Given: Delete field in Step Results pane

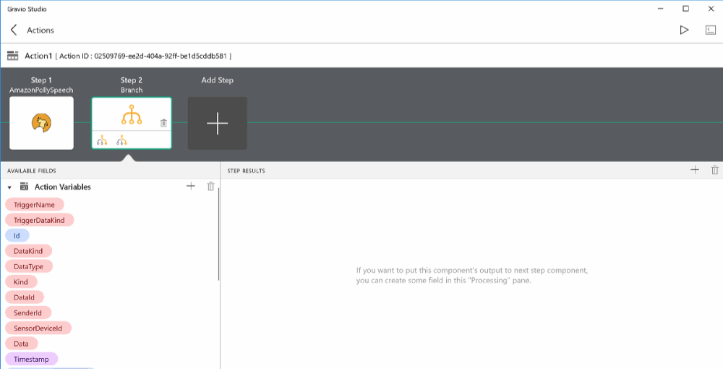Looking at the screenshot, I should click(x=715, y=170).
